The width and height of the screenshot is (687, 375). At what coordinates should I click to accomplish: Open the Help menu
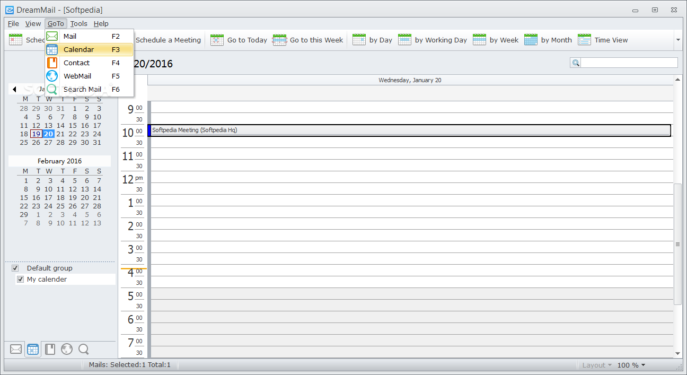[101, 23]
